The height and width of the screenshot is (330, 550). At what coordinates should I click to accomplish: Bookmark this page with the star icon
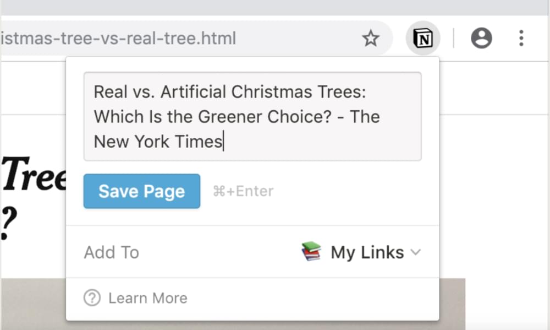click(371, 39)
